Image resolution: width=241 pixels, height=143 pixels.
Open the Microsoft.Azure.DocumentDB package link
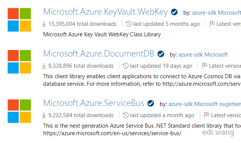point(99,54)
